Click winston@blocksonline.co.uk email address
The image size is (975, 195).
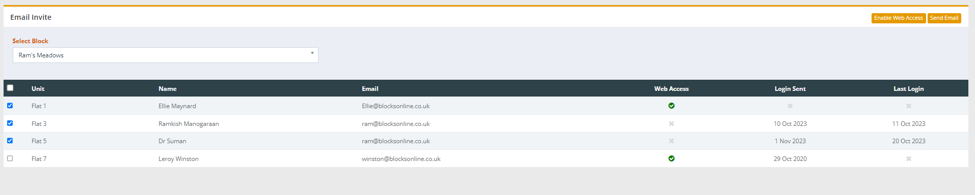401,159
